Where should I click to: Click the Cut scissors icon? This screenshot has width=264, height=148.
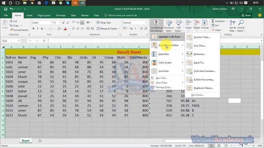(11, 21)
